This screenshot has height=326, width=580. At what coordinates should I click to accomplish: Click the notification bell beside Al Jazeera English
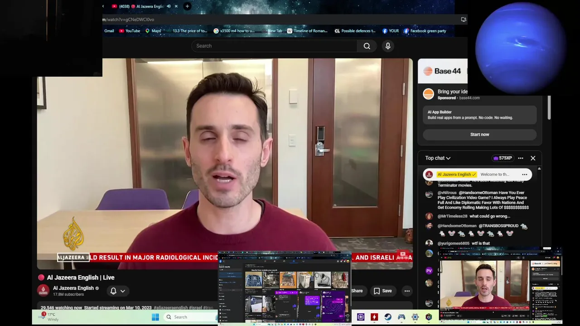point(113,291)
